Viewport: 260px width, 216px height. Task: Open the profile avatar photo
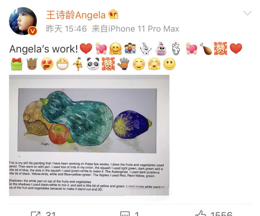coord(23,21)
